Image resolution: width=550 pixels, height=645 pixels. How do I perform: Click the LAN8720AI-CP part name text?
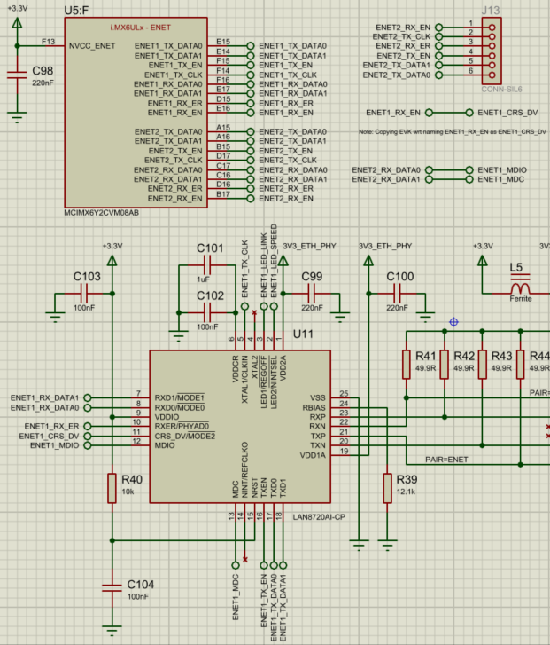[x=319, y=517]
